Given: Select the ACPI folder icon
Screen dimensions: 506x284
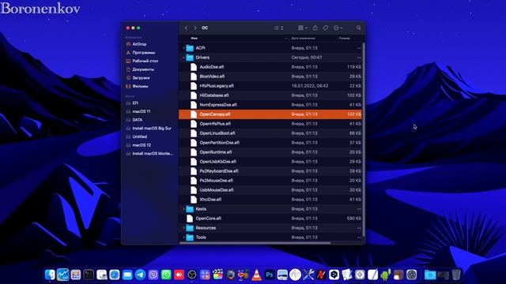Looking at the screenshot, I should click(x=190, y=48).
